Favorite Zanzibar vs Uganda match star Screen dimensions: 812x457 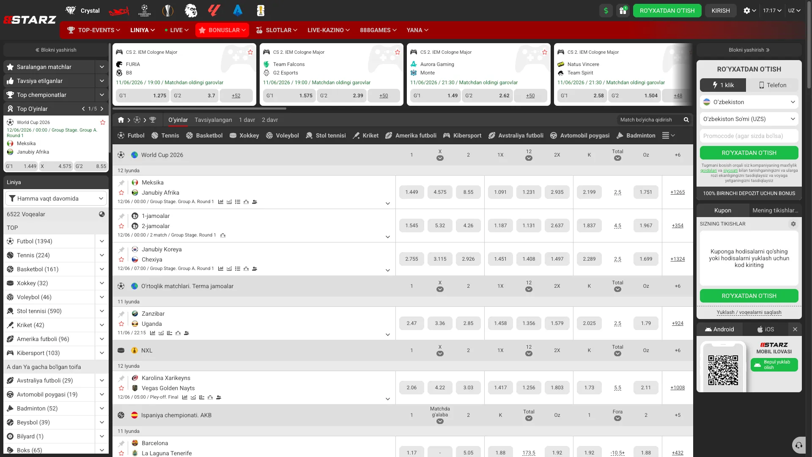tap(121, 324)
